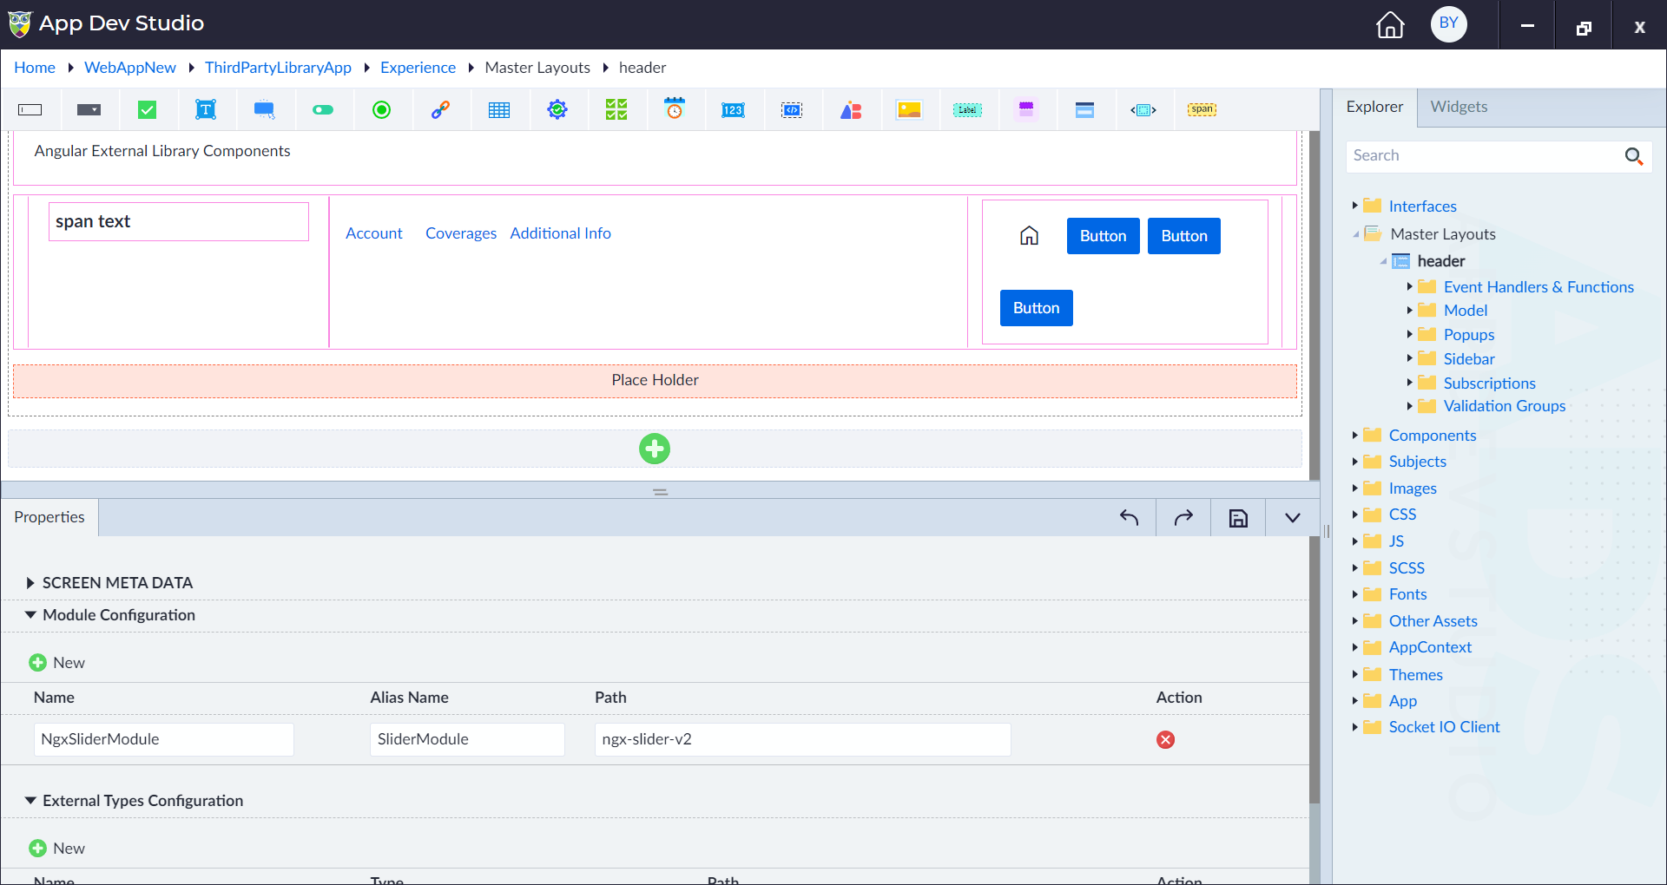1667x885 pixels.
Task: Collapse External Types Configuration section
Action: click(30, 801)
